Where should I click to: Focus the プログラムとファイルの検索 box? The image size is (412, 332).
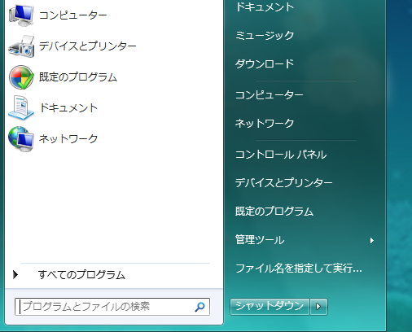click(x=112, y=307)
